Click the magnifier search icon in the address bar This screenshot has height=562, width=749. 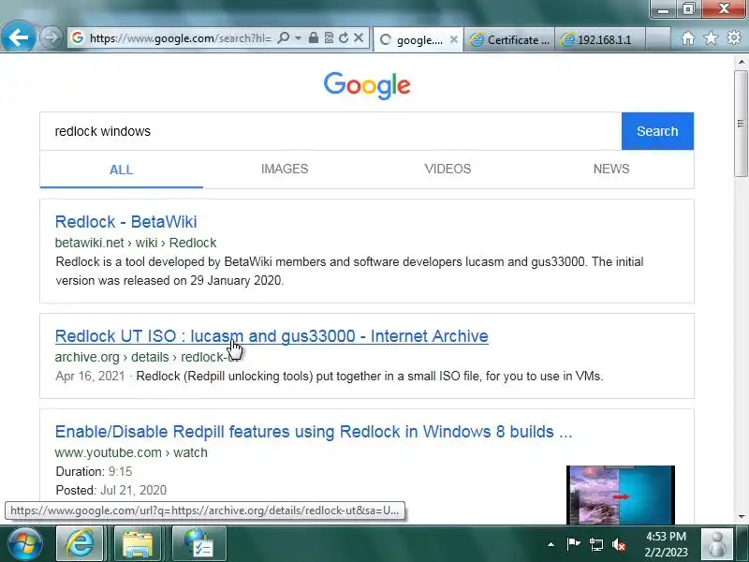tap(284, 37)
